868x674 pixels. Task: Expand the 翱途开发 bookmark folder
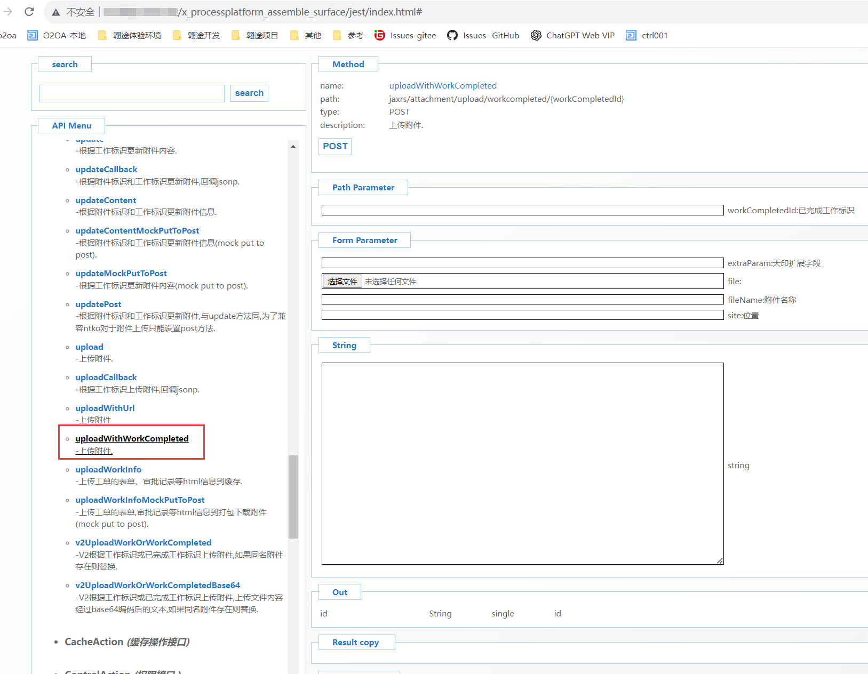click(x=197, y=36)
